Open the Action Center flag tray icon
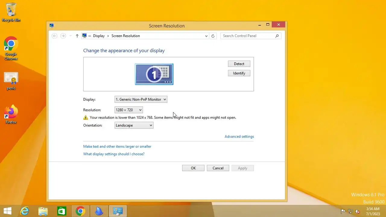 coord(343,211)
